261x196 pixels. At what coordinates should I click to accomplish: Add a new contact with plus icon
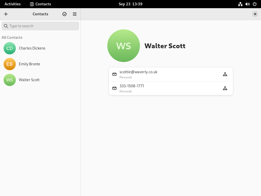(x=6, y=14)
